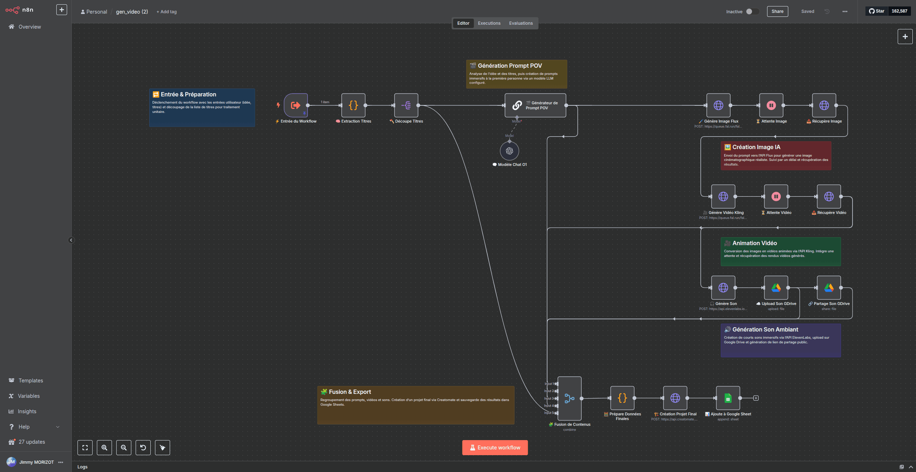Click the zoom-to-fit canvas icon

click(85, 447)
